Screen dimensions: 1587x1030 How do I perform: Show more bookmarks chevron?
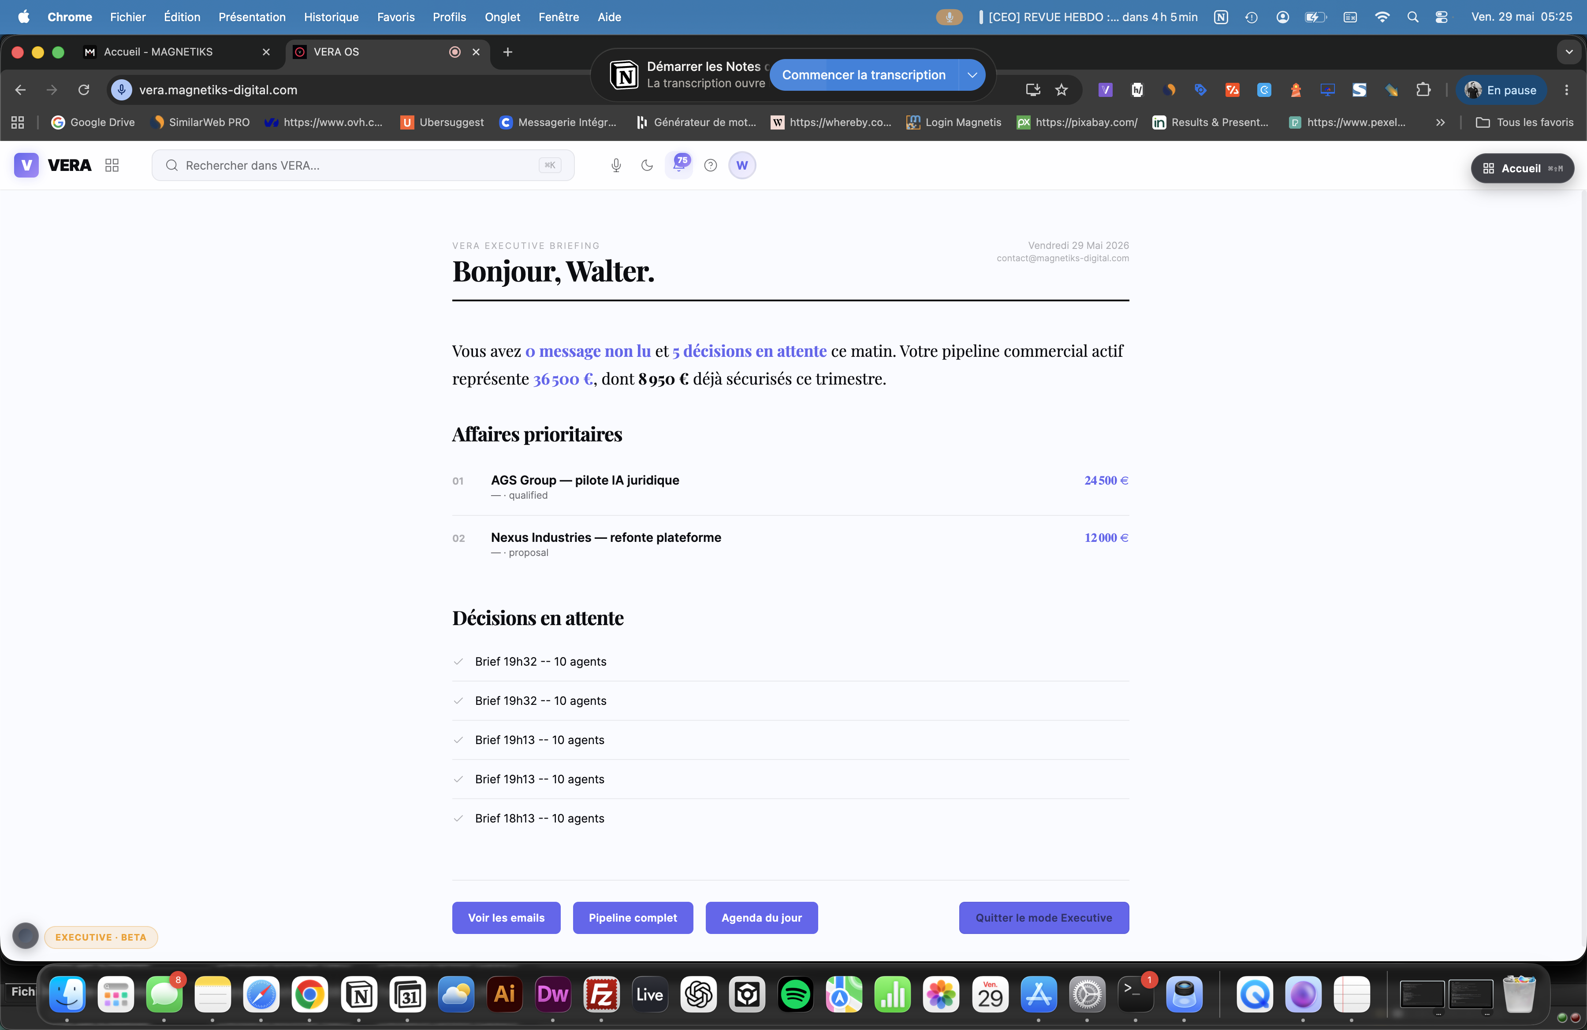[x=1440, y=122]
